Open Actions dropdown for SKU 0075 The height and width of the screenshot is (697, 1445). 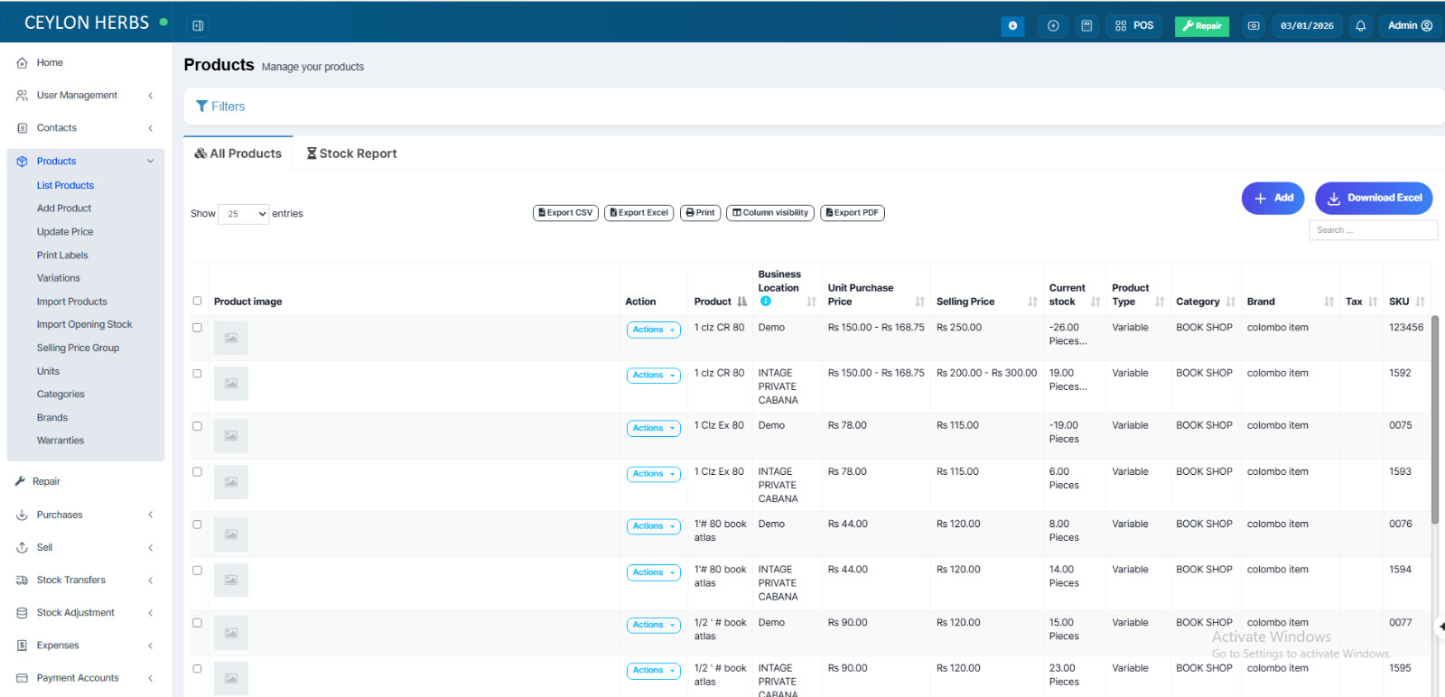pos(653,429)
